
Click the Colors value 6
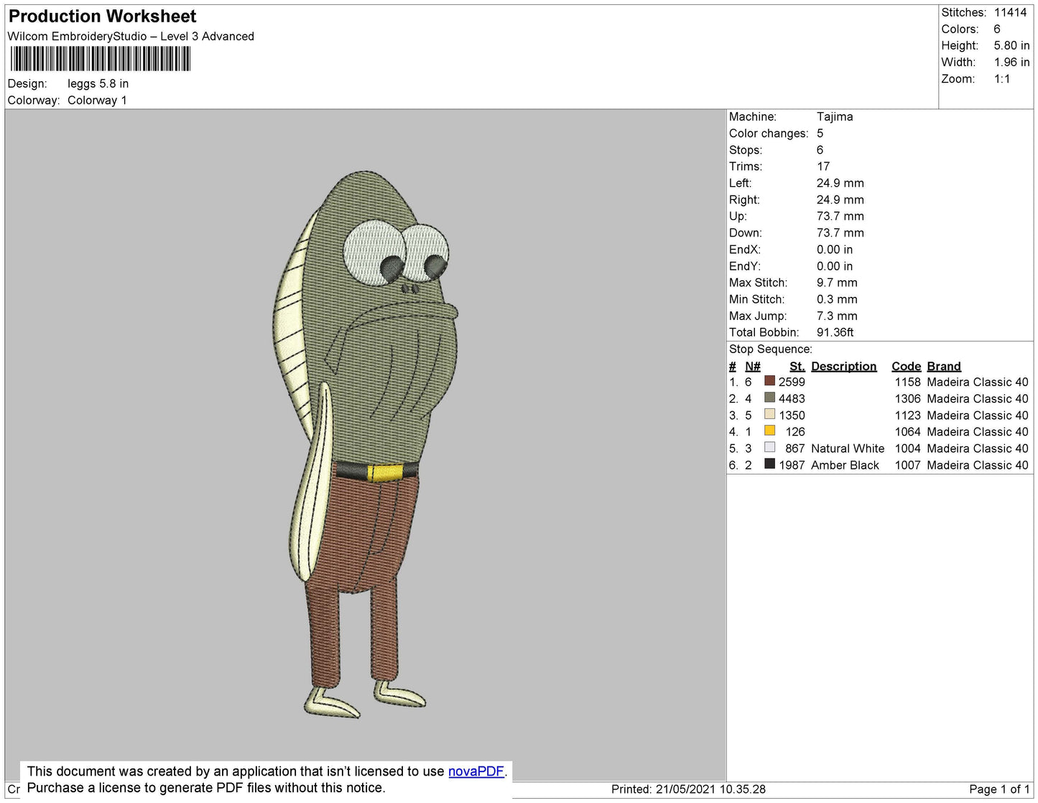(997, 29)
